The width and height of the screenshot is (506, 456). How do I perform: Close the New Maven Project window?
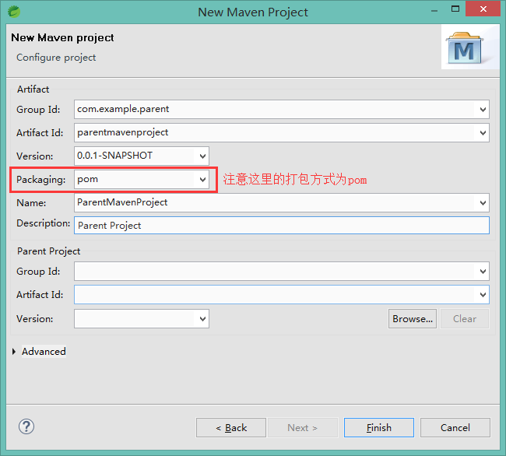point(483,9)
